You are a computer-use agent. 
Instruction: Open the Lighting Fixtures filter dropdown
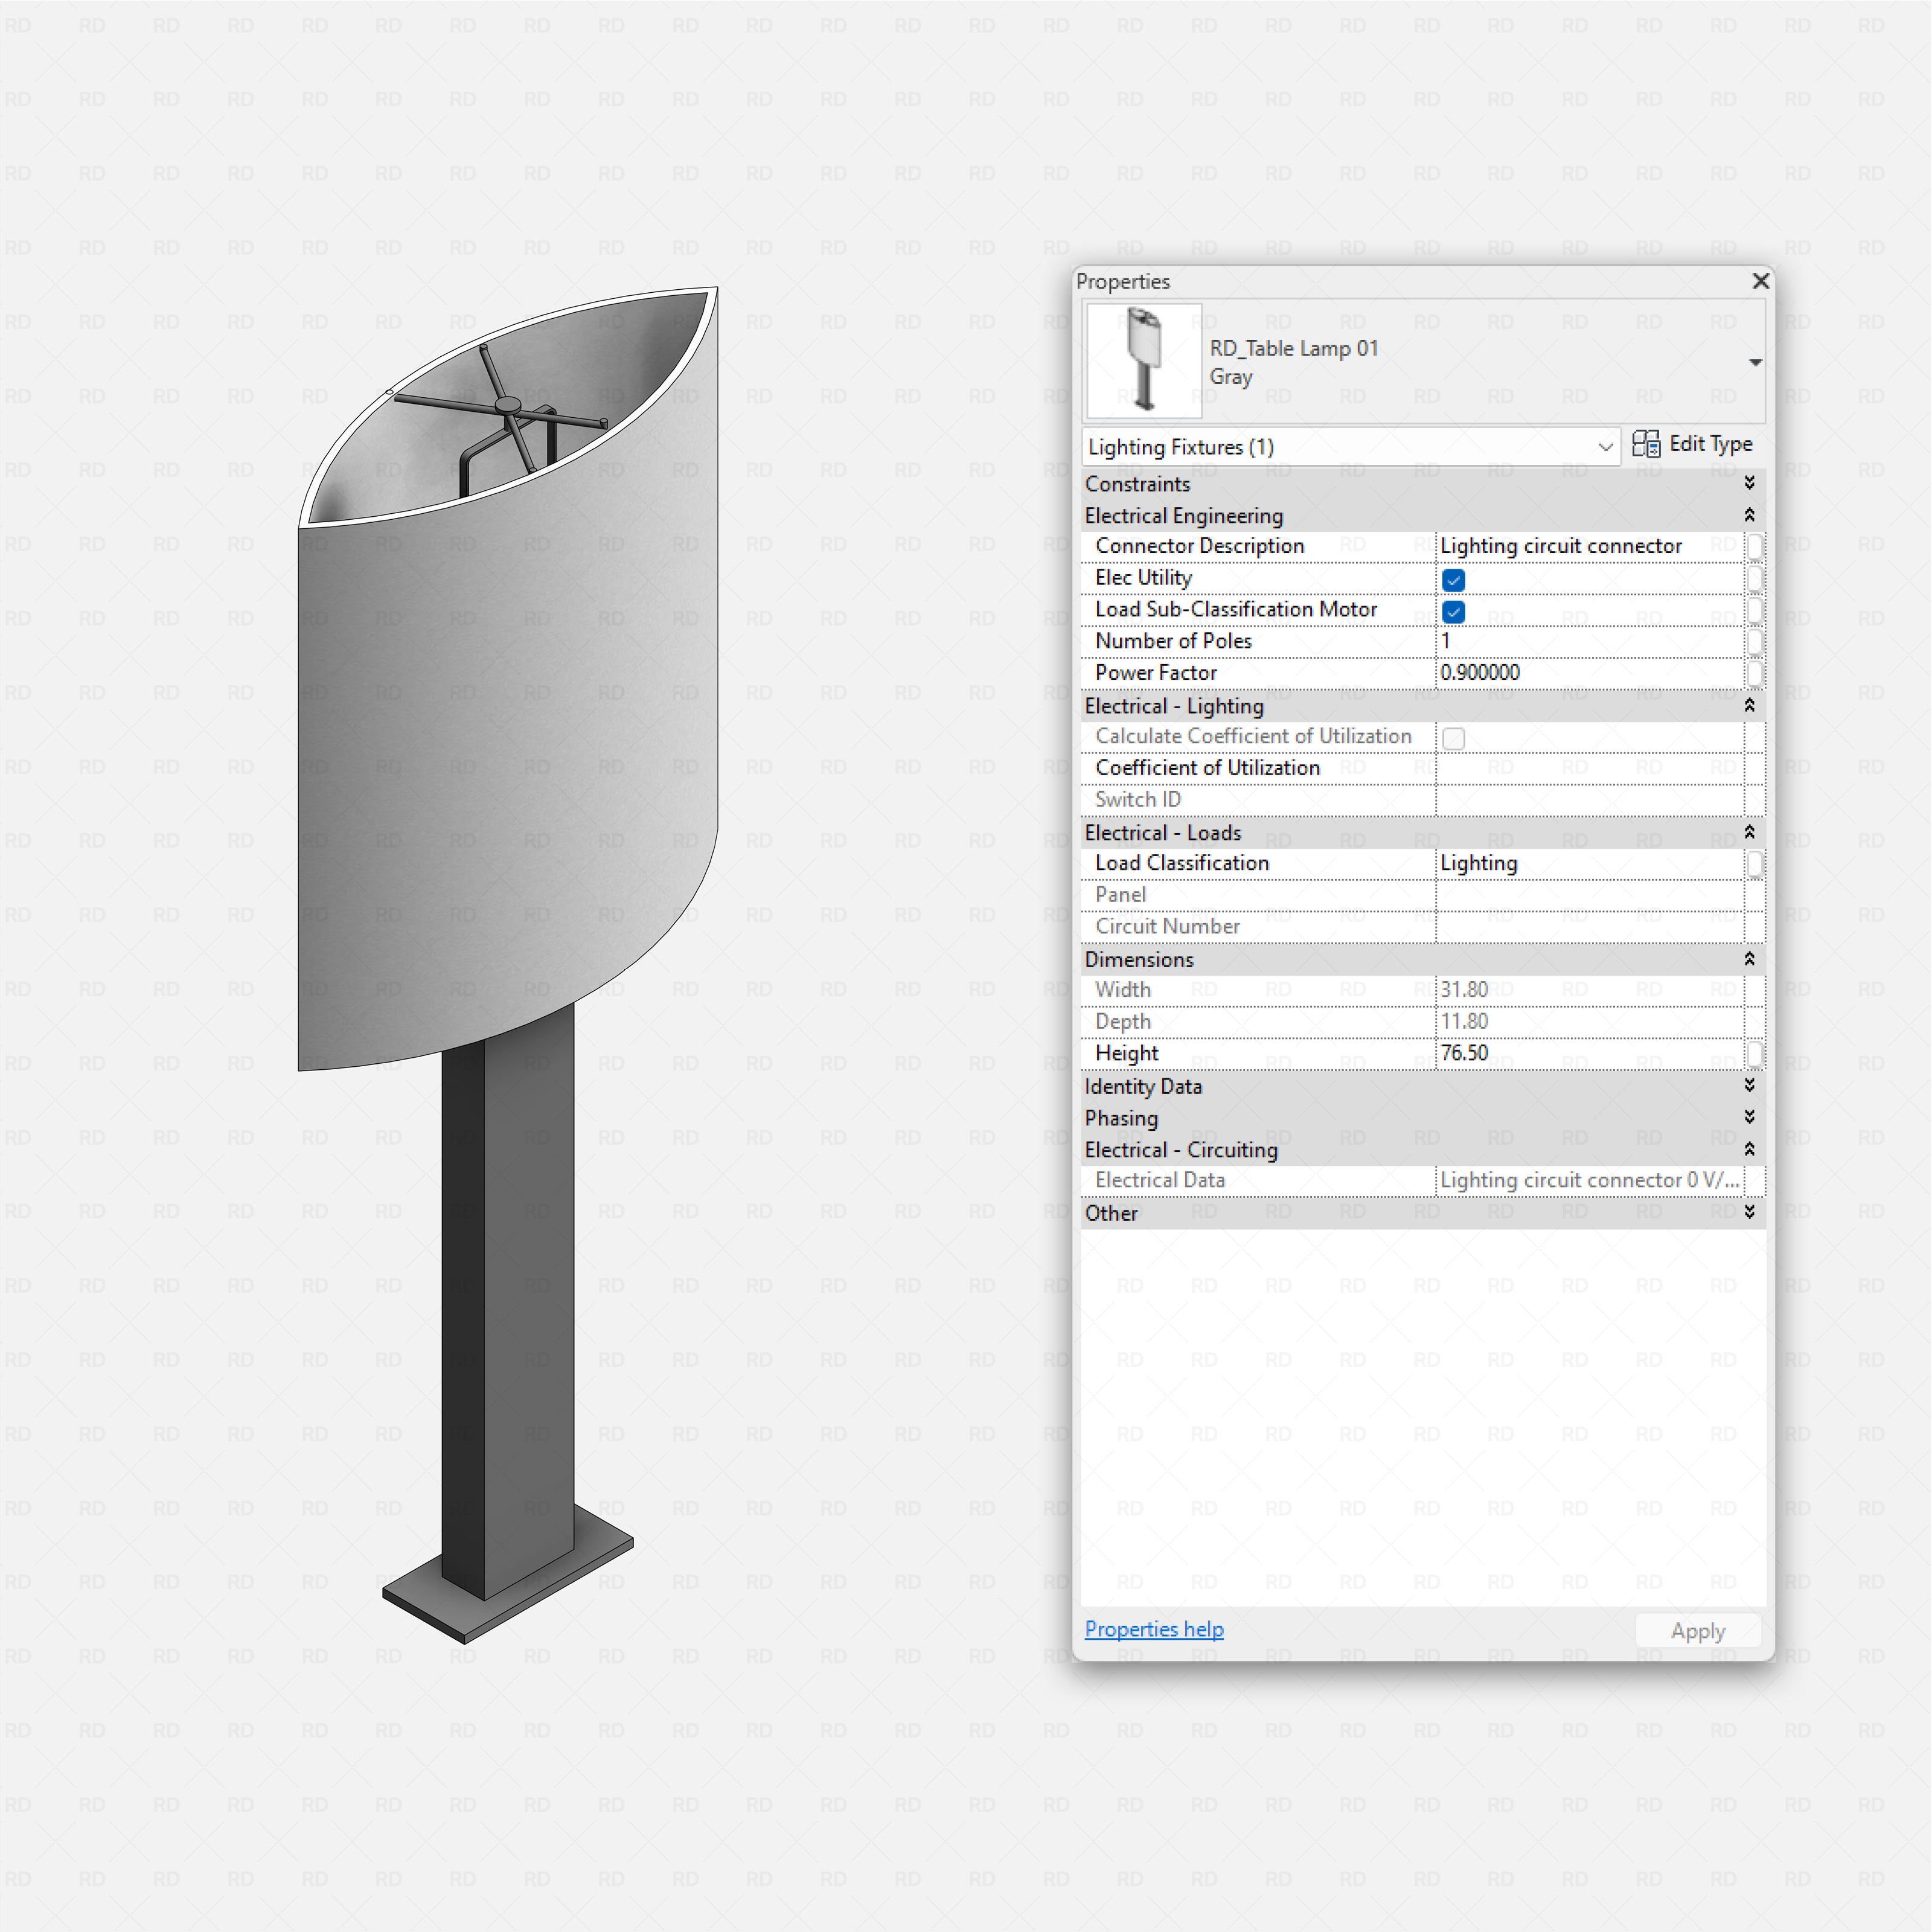tap(1605, 447)
